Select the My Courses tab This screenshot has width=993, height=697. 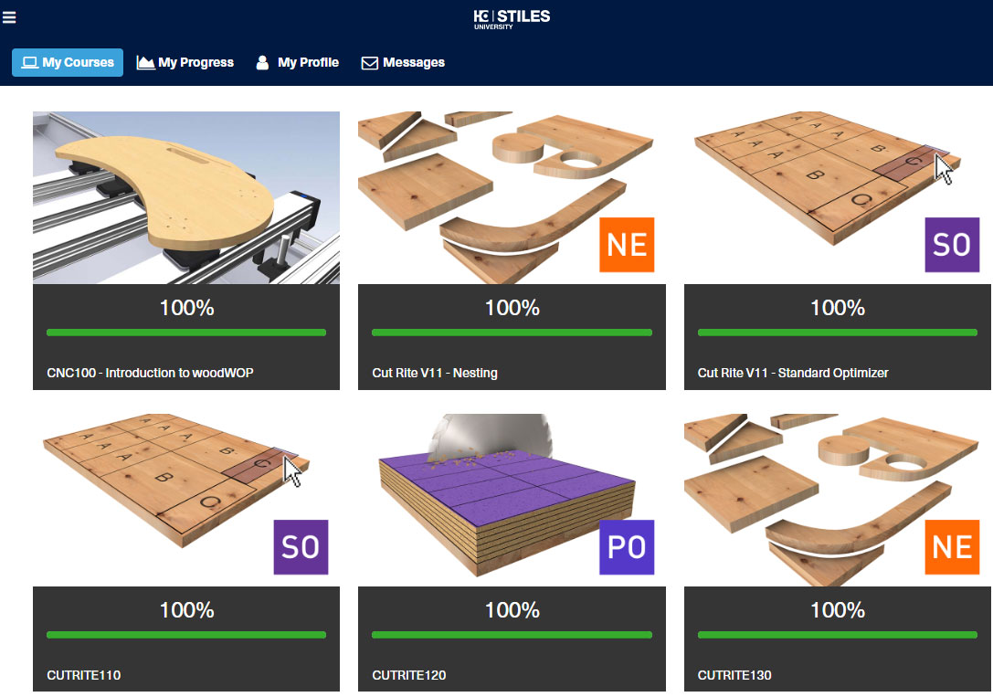(x=68, y=63)
